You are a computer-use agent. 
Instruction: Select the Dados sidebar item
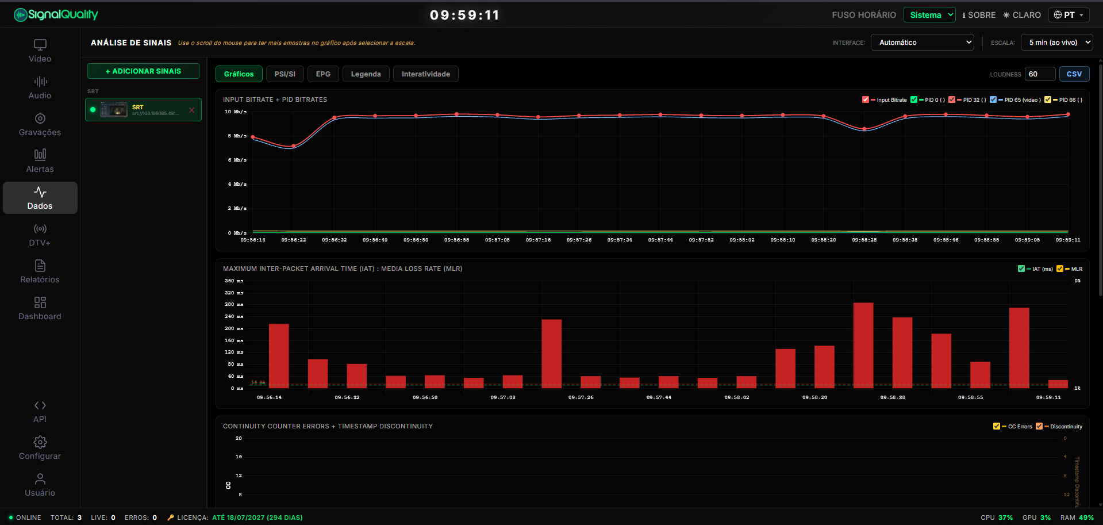pyautogui.click(x=40, y=198)
